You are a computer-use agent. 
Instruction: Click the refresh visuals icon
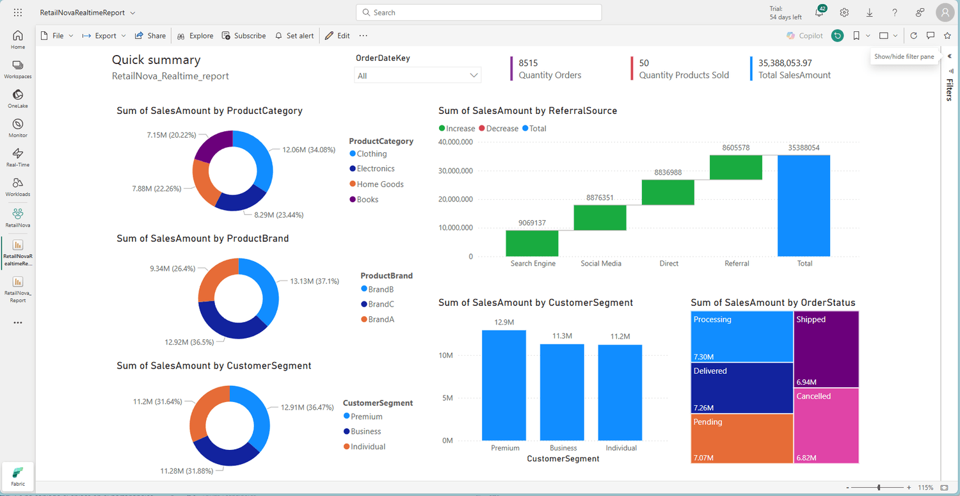(913, 36)
